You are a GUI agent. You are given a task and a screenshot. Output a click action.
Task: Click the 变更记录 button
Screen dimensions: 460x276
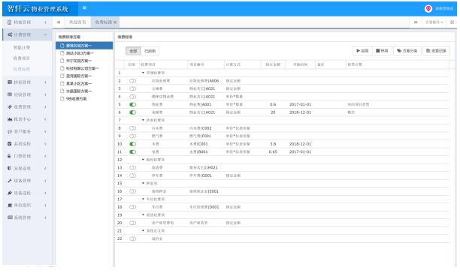tap(436, 51)
